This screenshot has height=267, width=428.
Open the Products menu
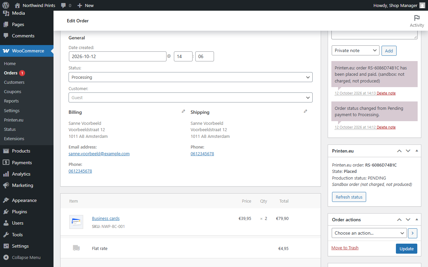click(27, 151)
